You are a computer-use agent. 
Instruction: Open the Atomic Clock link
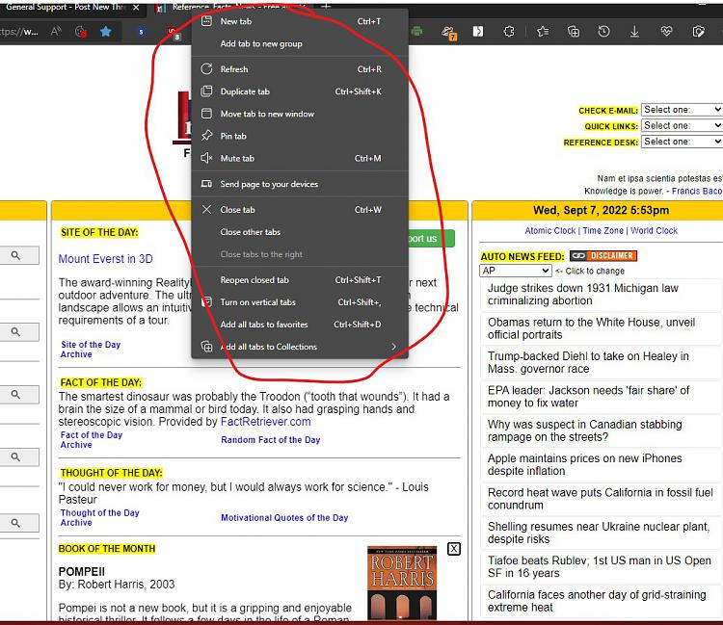pyautogui.click(x=550, y=230)
